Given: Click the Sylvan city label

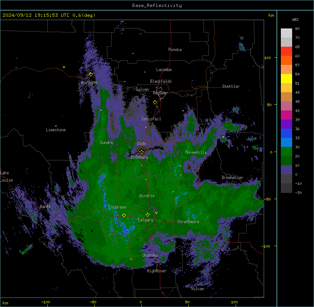Looking at the screenshot, I should pyautogui.click(x=142, y=89).
